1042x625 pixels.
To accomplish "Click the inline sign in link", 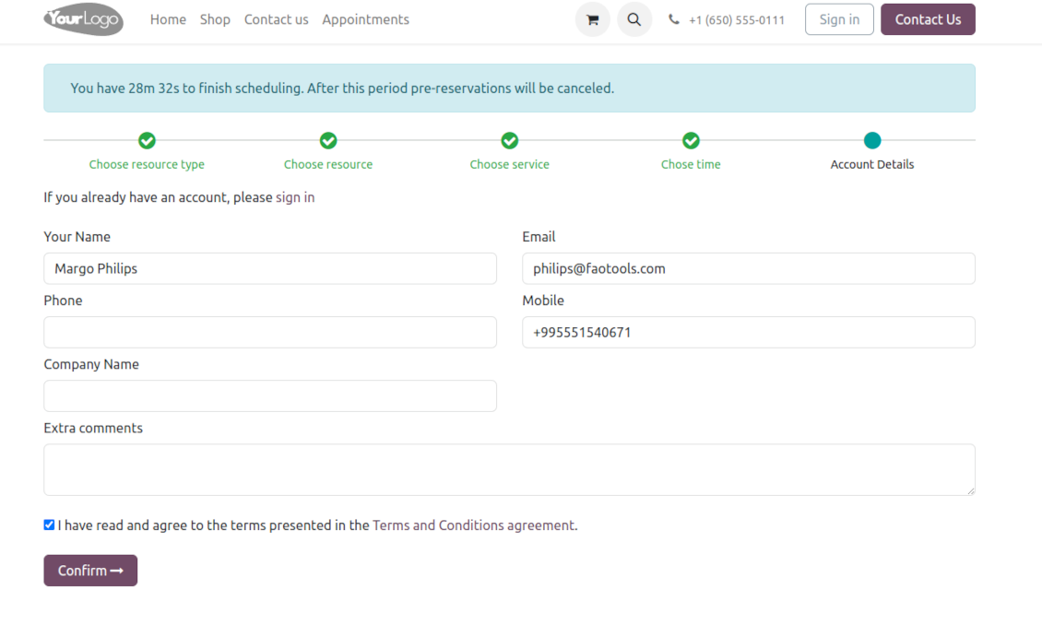I will point(295,197).
